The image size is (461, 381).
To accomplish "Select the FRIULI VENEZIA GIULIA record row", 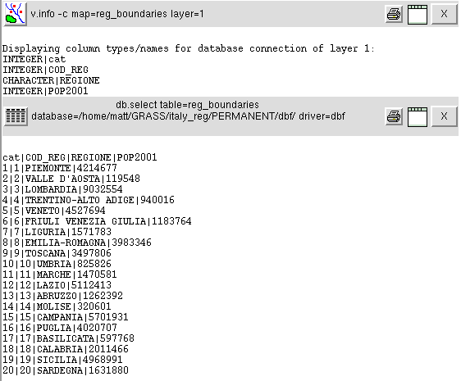I will pos(97,221).
